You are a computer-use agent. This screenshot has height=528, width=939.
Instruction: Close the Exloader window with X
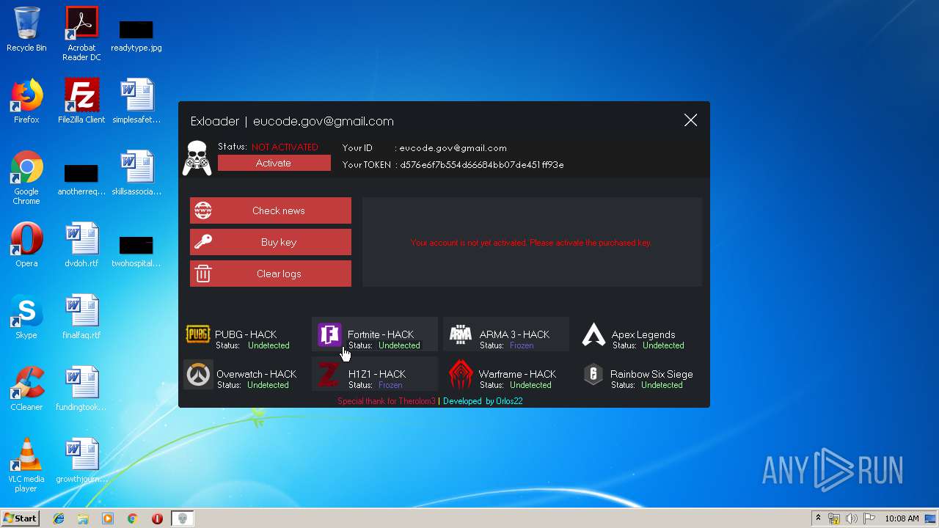690,120
